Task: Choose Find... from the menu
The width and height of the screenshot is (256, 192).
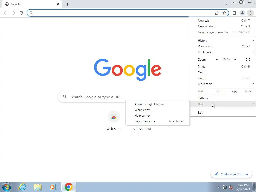Action: coord(222,78)
